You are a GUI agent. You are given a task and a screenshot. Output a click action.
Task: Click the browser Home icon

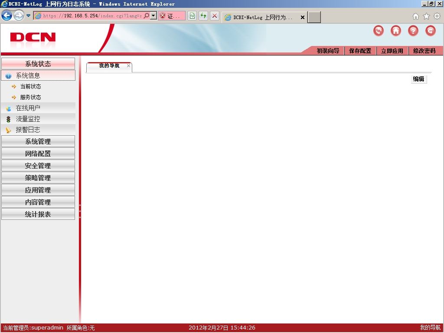[416, 16]
